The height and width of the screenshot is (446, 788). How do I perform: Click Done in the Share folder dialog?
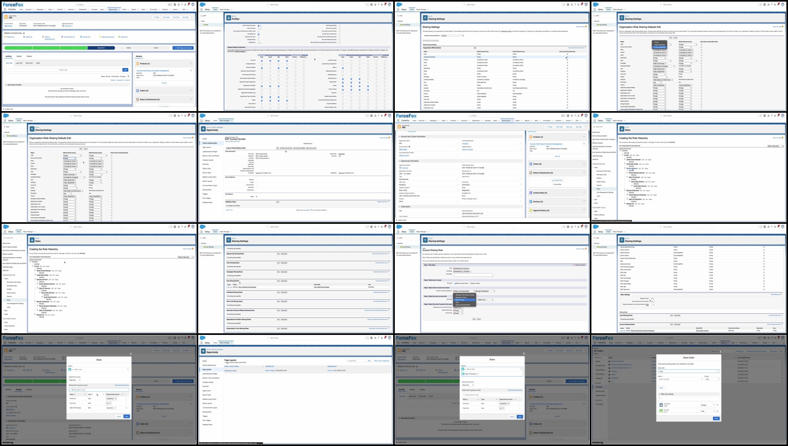point(716,418)
